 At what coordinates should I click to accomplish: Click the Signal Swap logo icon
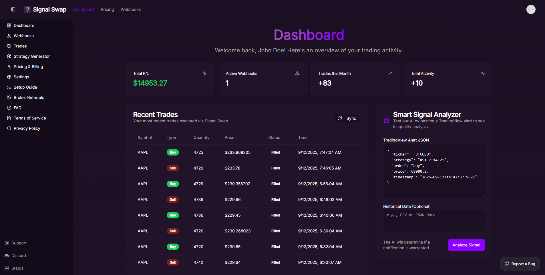pyautogui.click(x=28, y=9)
